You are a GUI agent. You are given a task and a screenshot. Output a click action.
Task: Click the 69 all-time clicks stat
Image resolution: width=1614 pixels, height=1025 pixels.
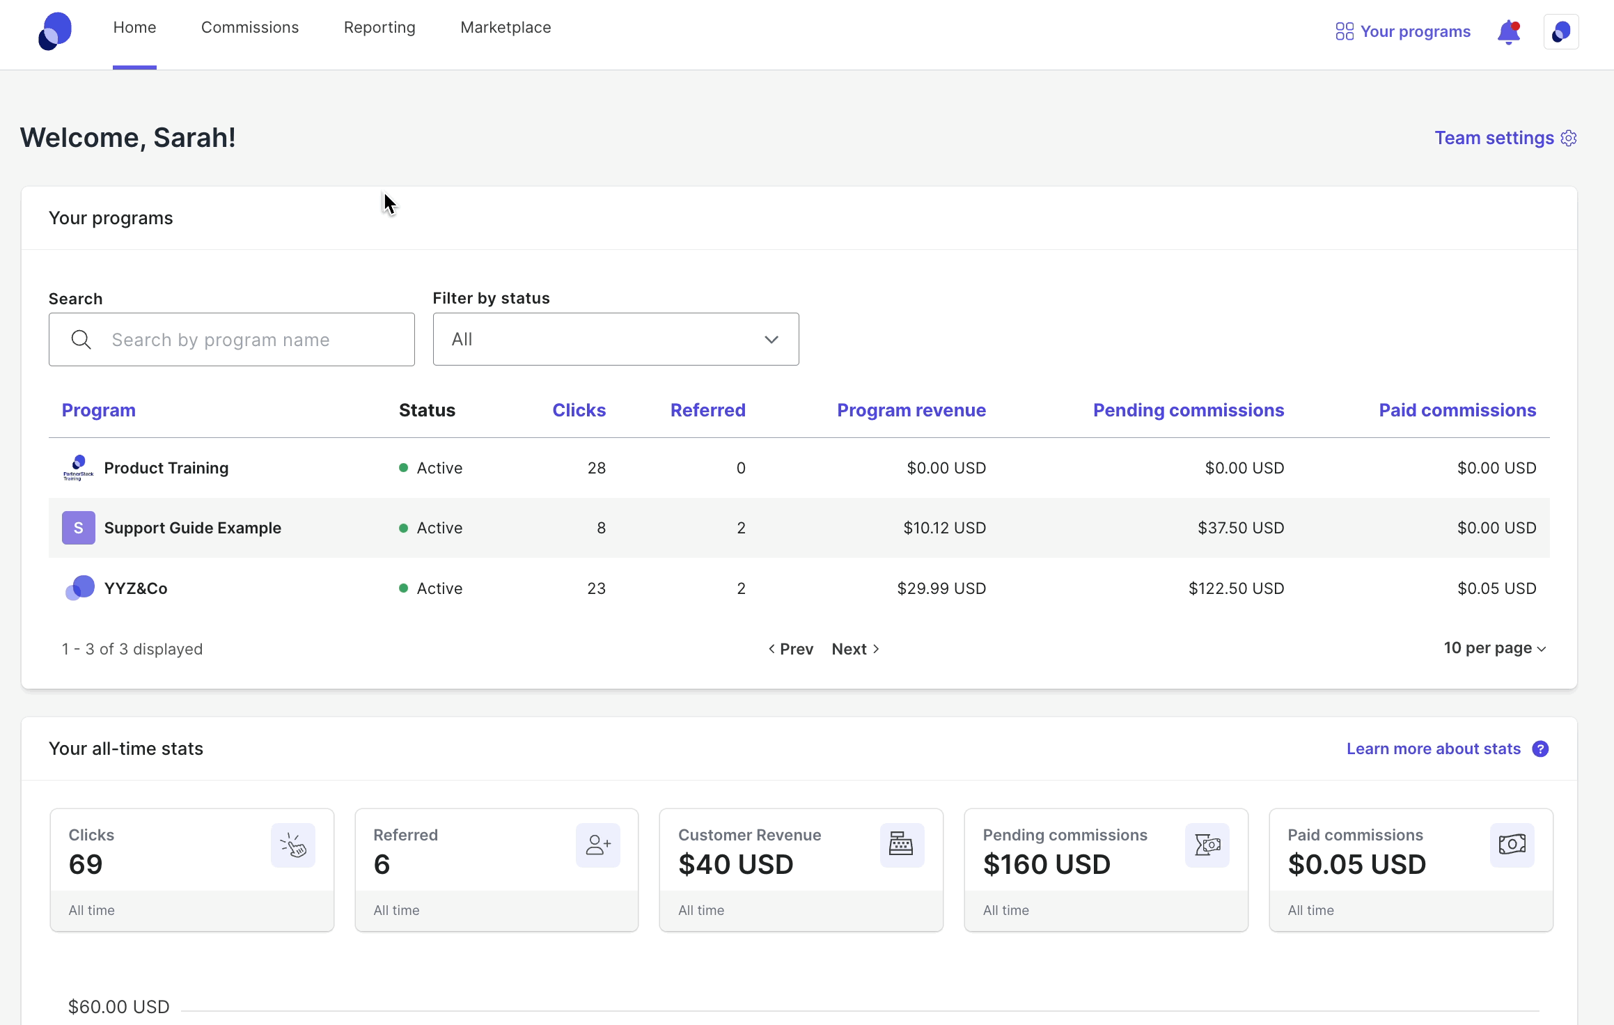(x=86, y=864)
